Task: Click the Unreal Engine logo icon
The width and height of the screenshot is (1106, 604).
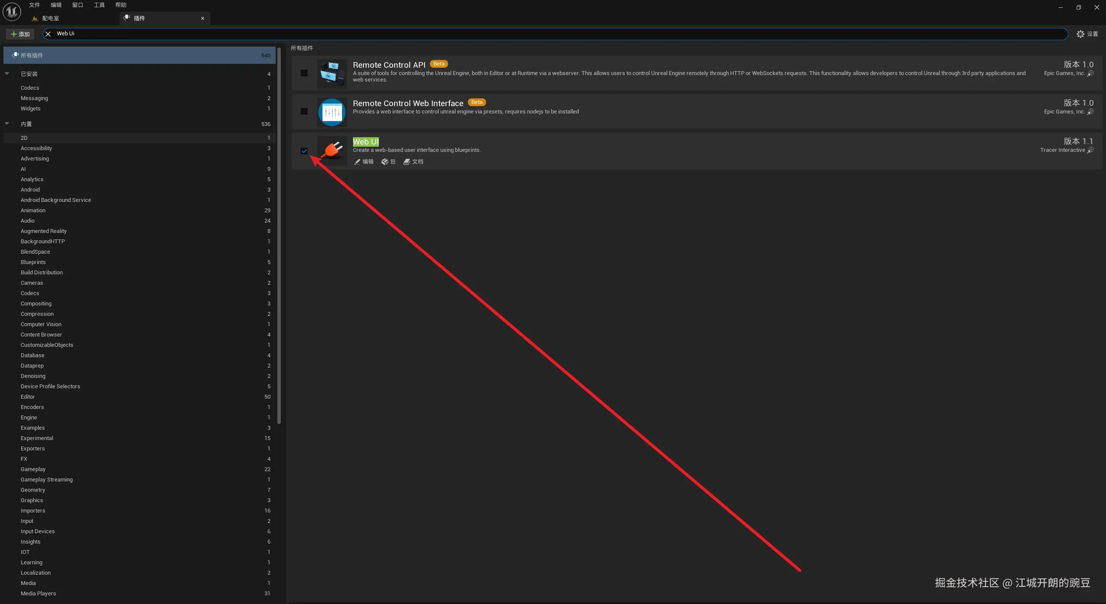Action: click(12, 12)
